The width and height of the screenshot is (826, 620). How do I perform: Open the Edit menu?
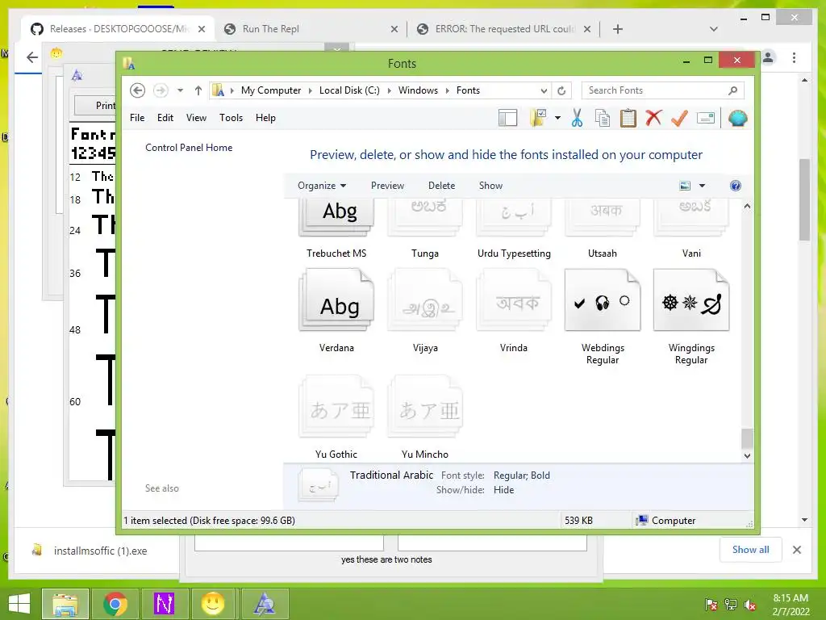click(x=165, y=118)
